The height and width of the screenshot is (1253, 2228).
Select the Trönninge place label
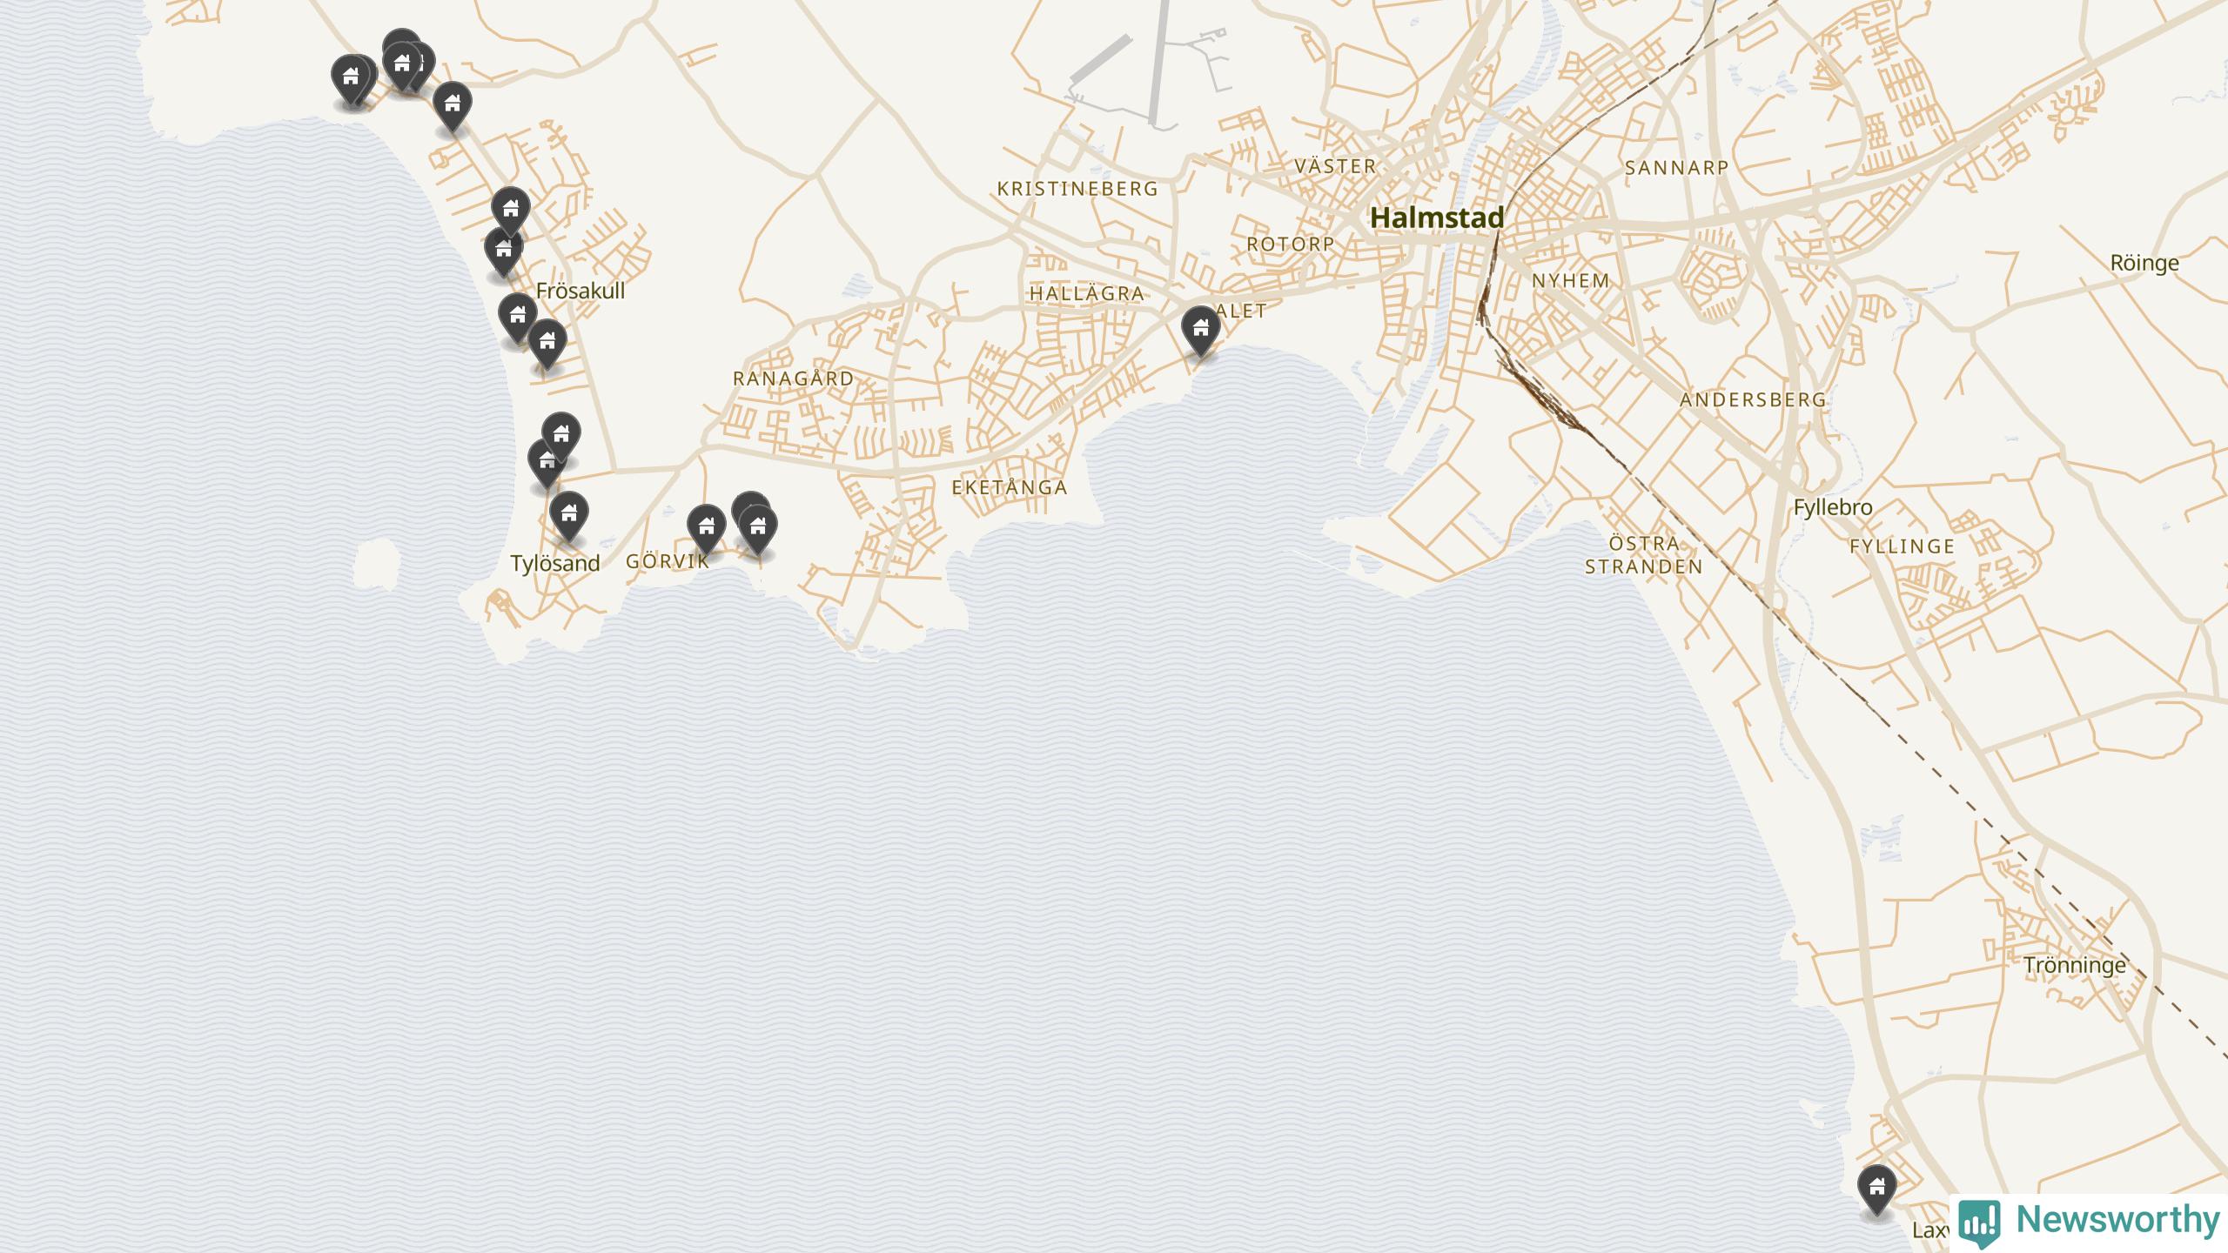(x=2074, y=965)
